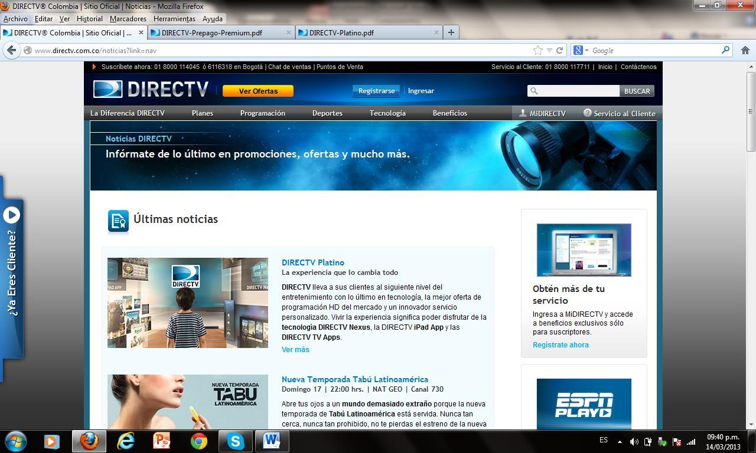756x453 pixels.
Task: Open the Windows Start menu
Action: tap(15, 441)
